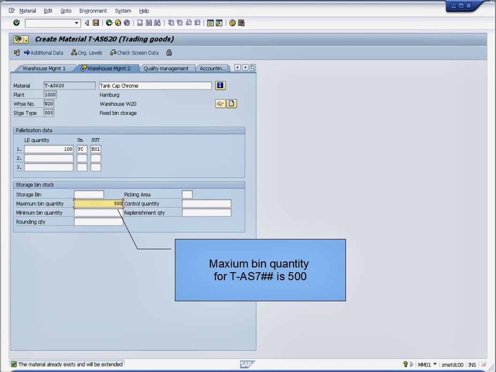Click the Find Next binoculars icon

[157, 23]
